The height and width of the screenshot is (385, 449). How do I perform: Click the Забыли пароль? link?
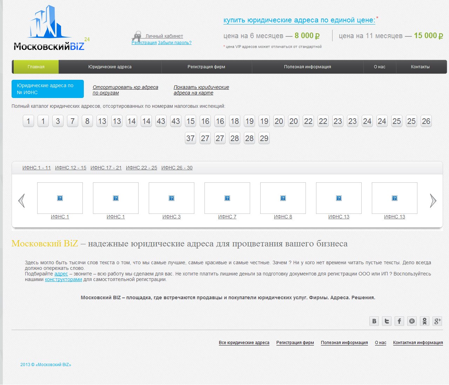(175, 43)
